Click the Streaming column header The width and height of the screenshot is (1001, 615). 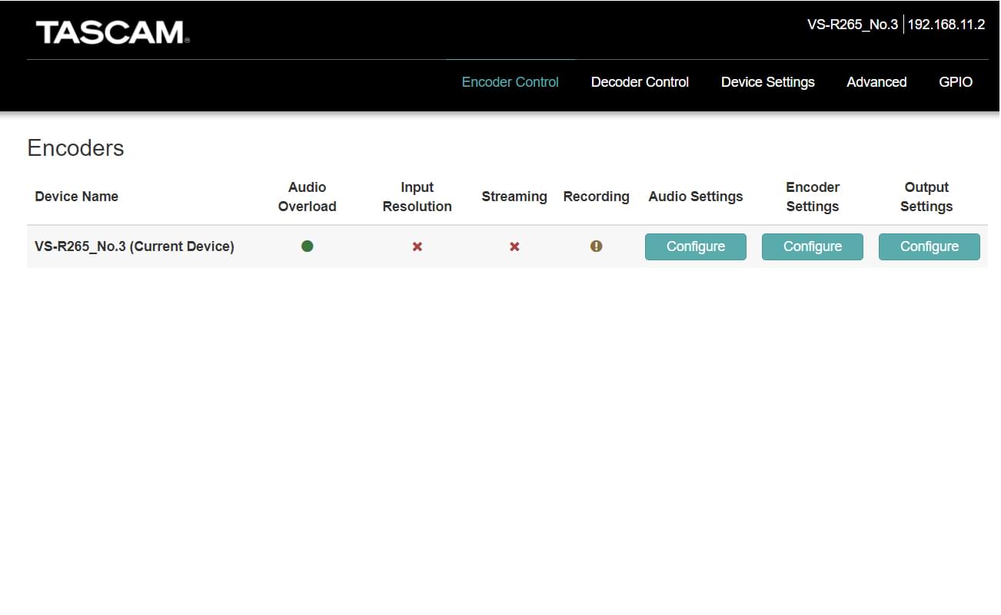click(514, 197)
